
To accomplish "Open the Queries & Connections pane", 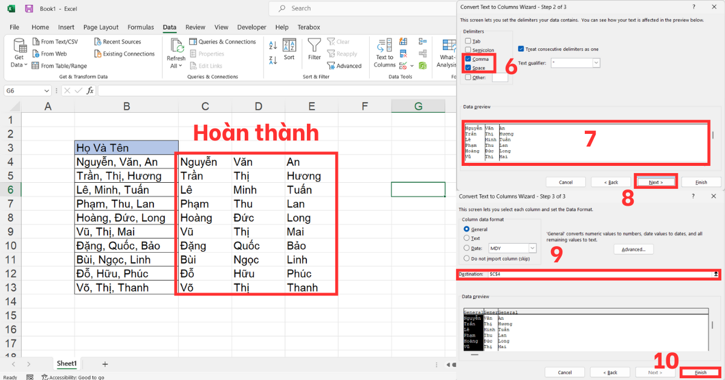I will point(222,42).
